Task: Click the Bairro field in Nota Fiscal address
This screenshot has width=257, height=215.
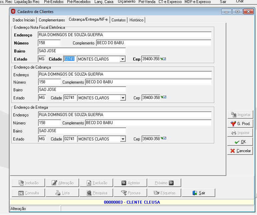Action: coord(82,51)
